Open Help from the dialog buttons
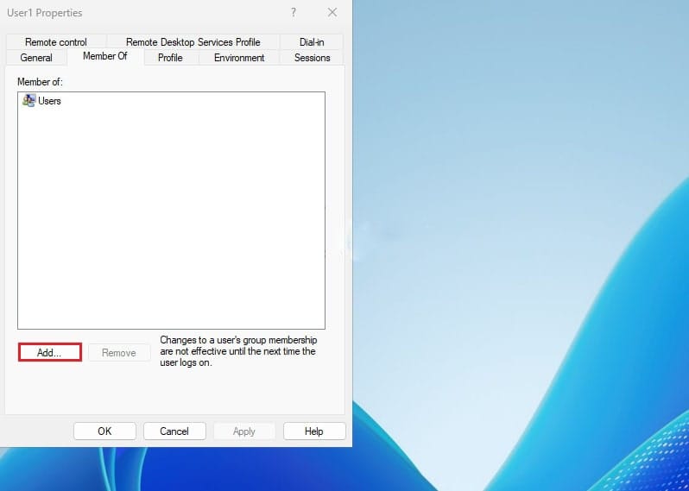Screen dimensions: 689x491 click(314, 431)
